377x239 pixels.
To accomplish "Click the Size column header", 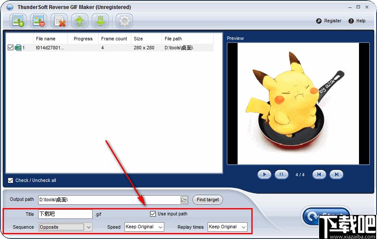I will 146,39.
